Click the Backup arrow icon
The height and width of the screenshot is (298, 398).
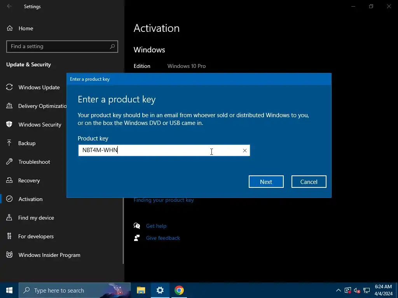click(9, 143)
